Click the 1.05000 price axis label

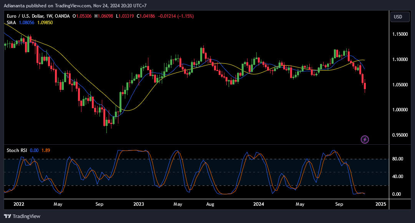pos(400,85)
